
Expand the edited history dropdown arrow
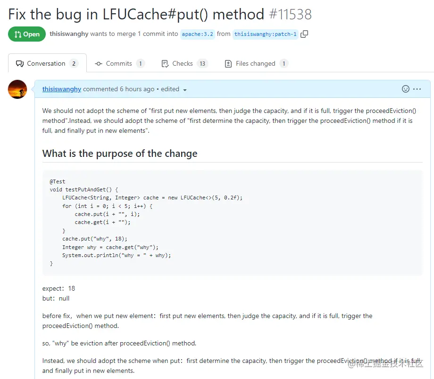pyautogui.click(x=185, y=90)
